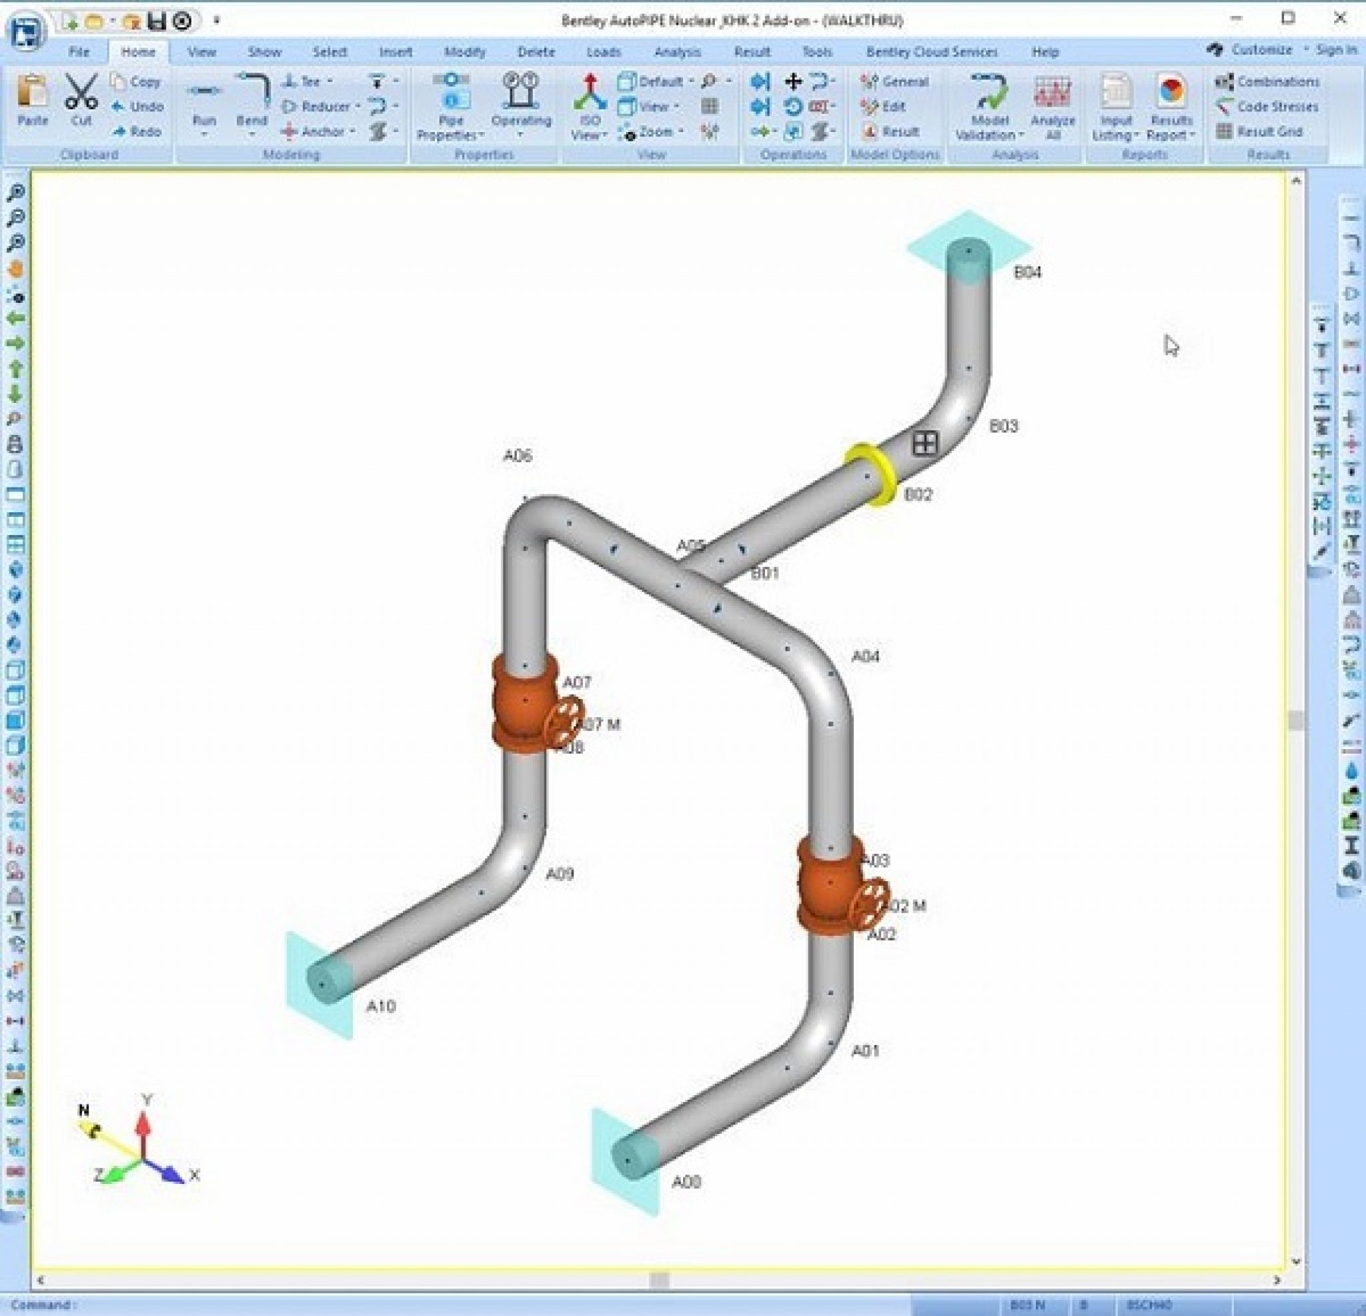Insert a Tee into the model
1366x1316 pixels.
pyautogui.click(x=303, y=81)
